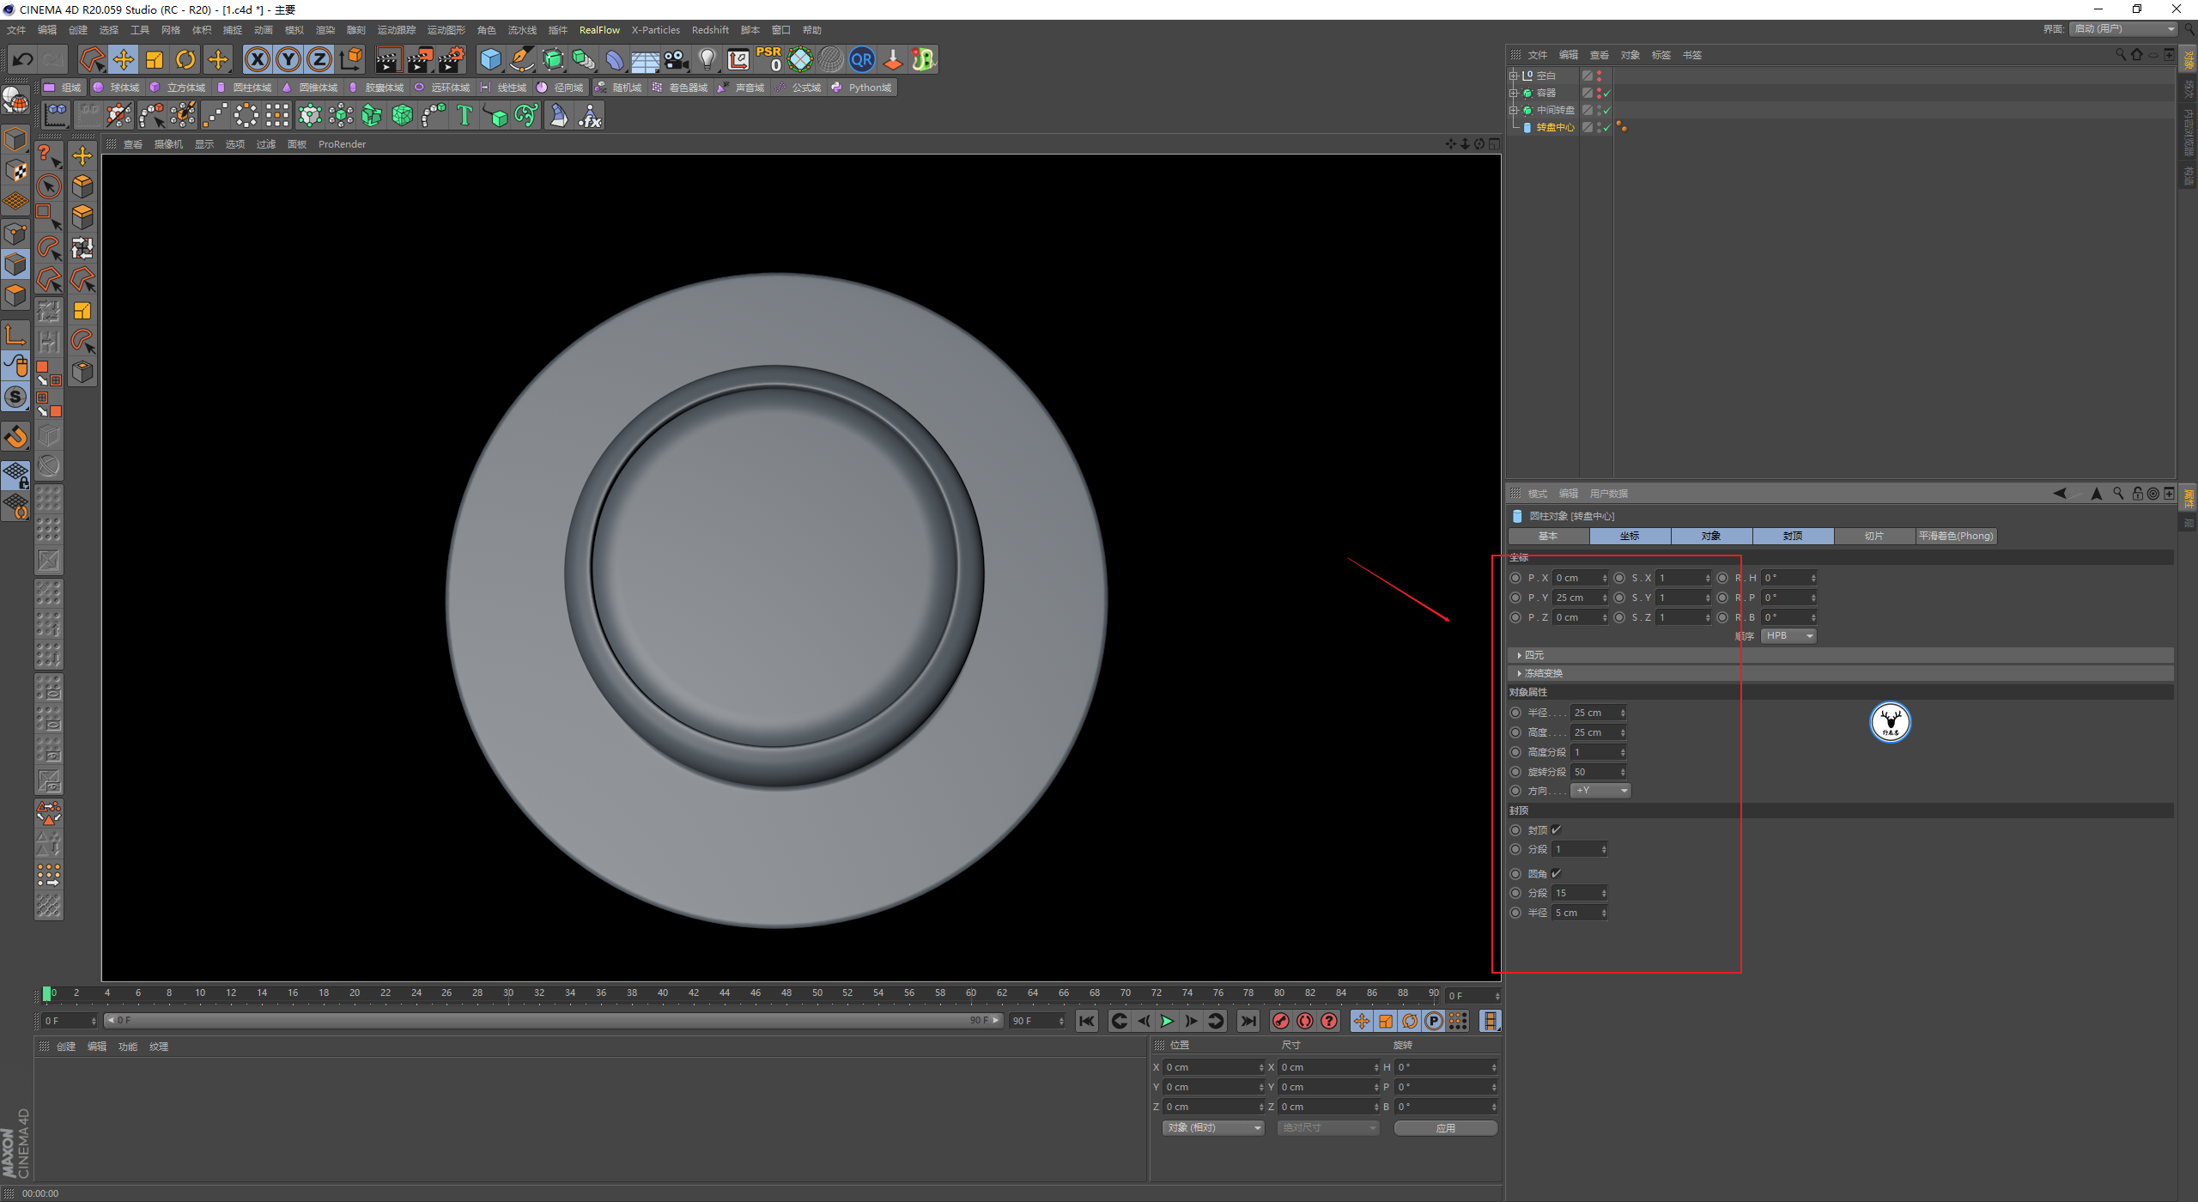Viewport: 2198px width, 1202px height.
Task: Select the Rotate tool in the top toolbar
Action: pos(185,59)
